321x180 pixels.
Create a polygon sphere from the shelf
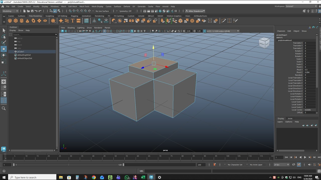10,21
